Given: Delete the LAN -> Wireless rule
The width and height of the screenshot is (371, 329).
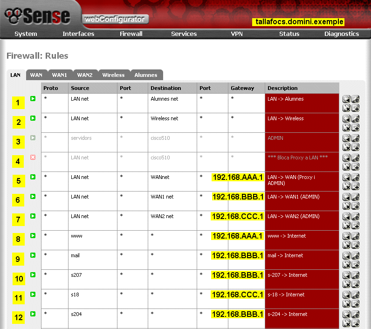Looking at the screenshot, I should pos(346,127).
